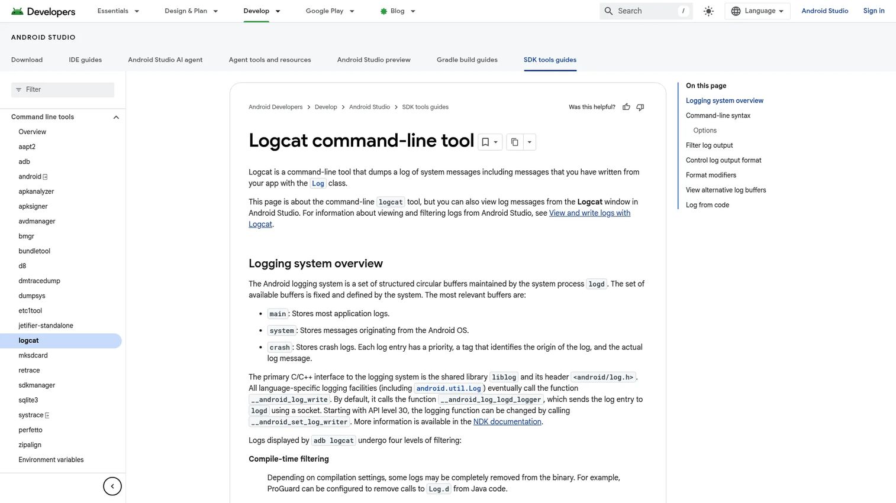Click the collapse sidebar chevron button

112,486
